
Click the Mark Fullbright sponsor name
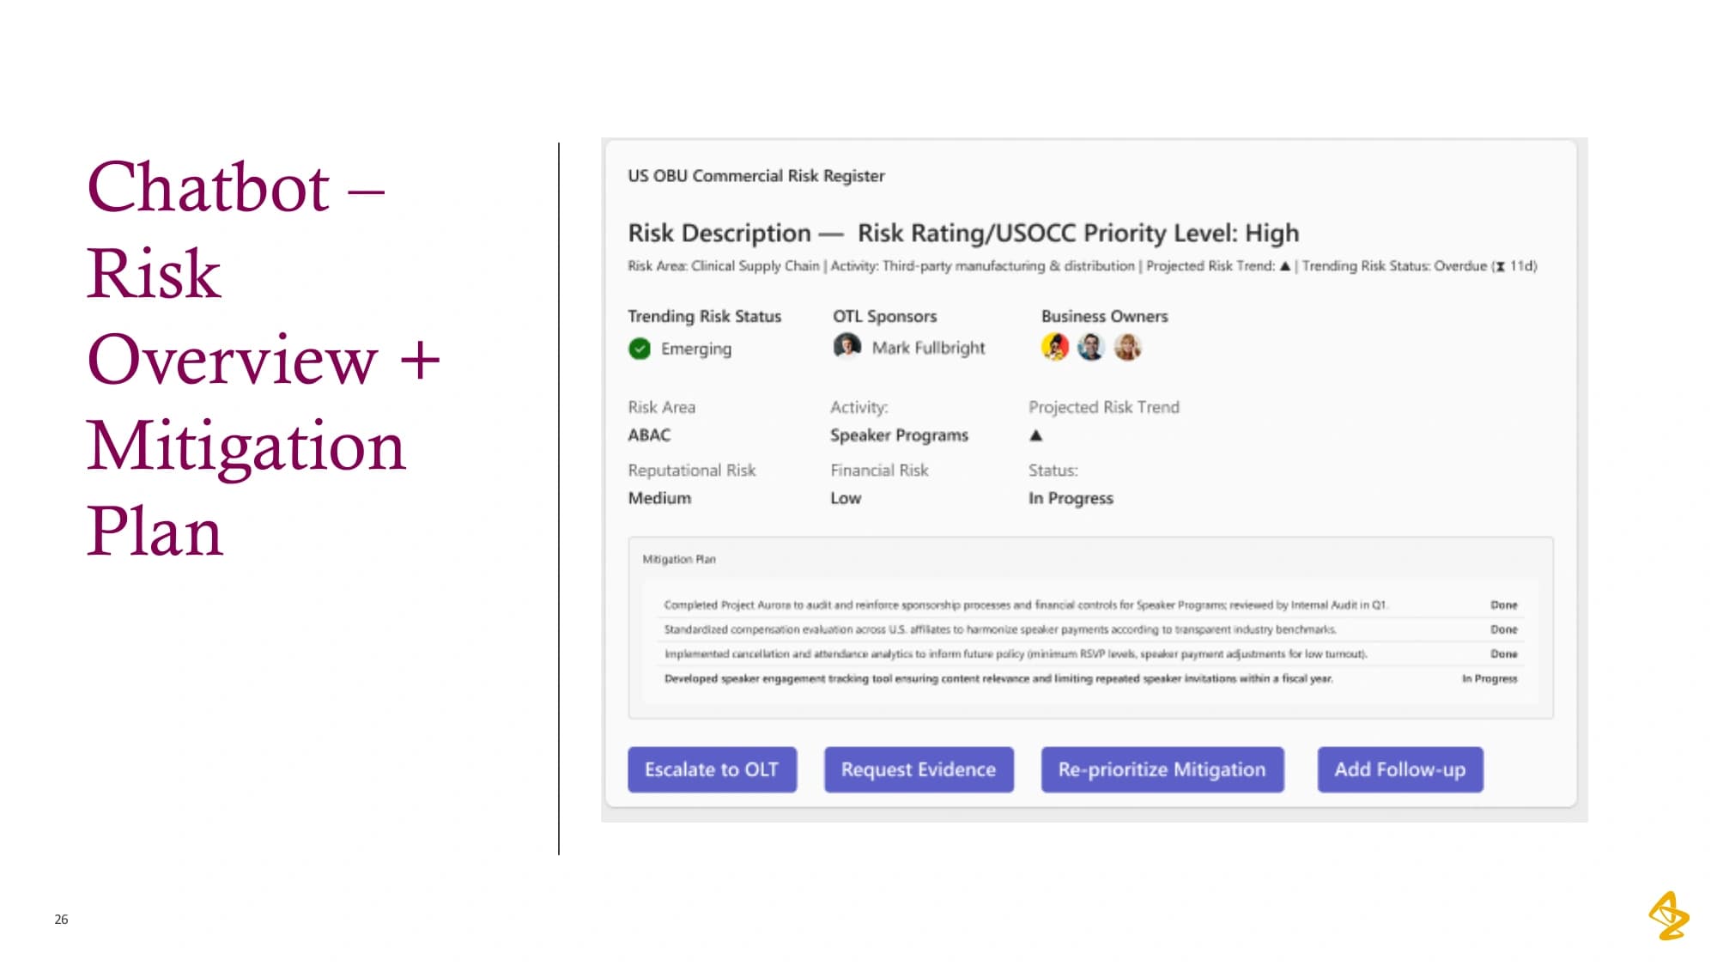point(929,348)
